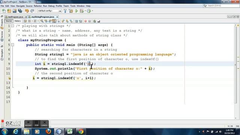Screen dimensions: 240x135
Task: Click the Find Selection magnifier icon
Action: [x=42, y=21]
